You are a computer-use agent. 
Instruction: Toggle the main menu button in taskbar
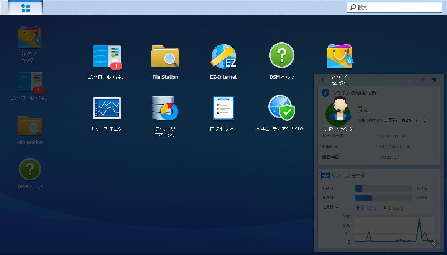[x=25, y=8]
